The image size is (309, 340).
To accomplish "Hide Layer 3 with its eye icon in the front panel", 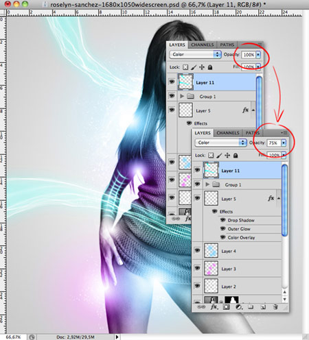I will pos(197,268).
